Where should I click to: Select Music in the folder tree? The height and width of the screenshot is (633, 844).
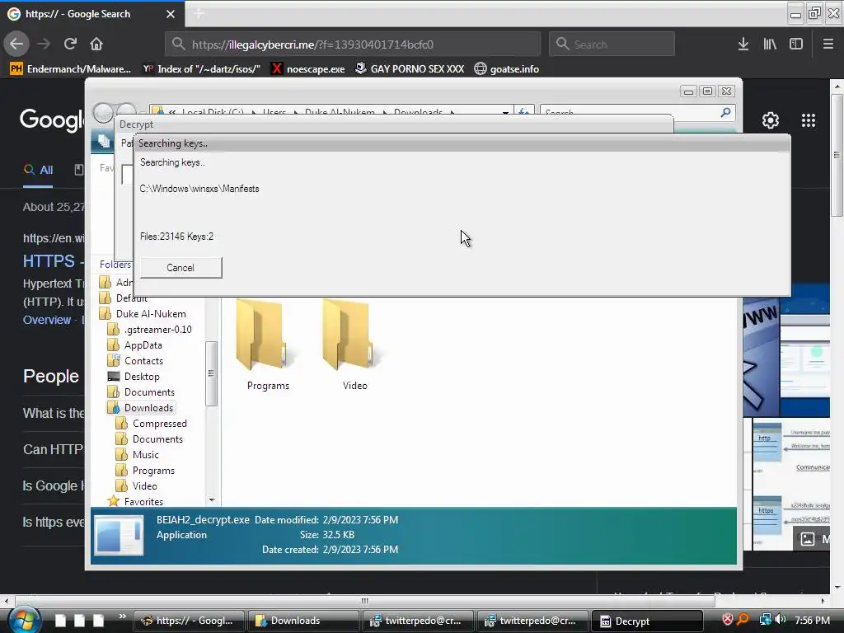[x=138, y=455]
